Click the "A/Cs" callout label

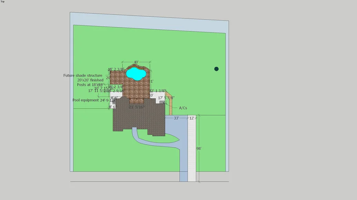click(183, 108)
